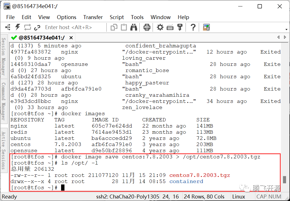Click the Copy toolbar icon
290x201 pixels.
click(114, 27)
